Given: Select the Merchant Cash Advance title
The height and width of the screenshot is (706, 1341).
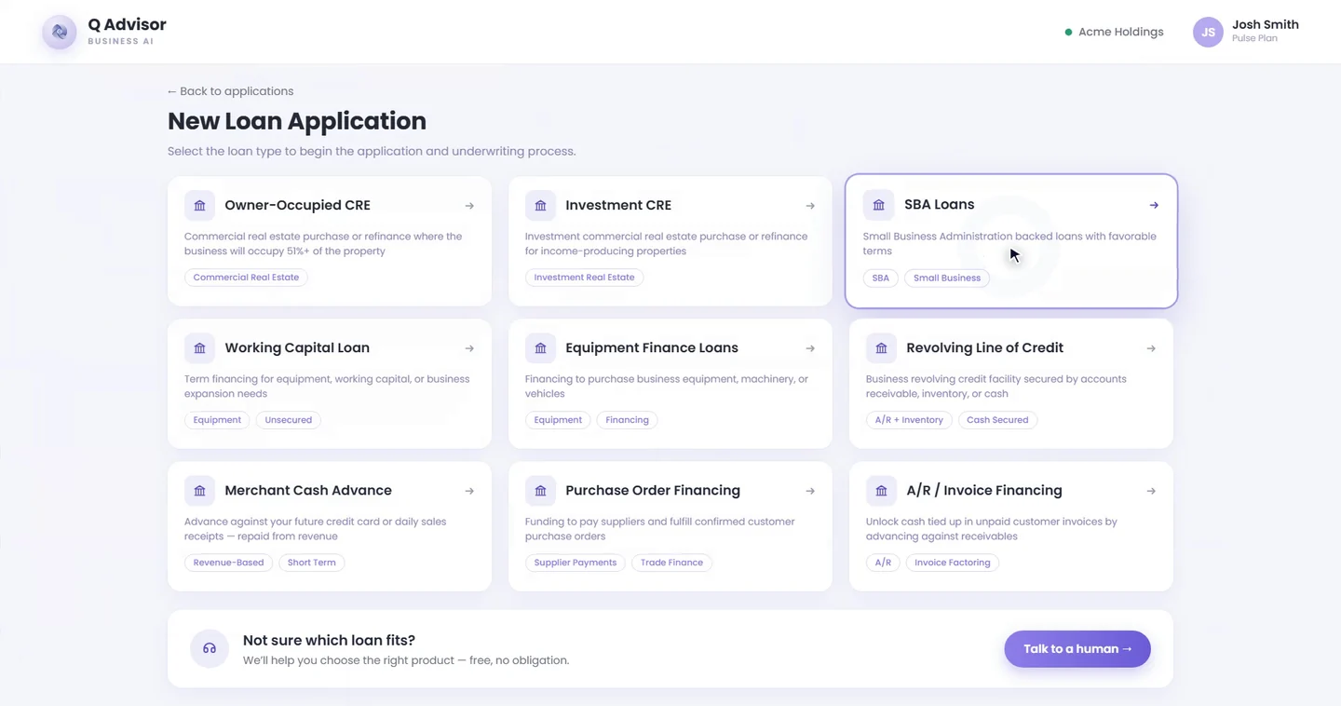Looking at the screenshot, I should coord(308,490).
